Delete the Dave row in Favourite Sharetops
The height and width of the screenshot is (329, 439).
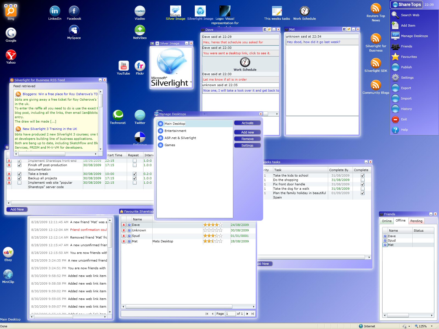124,225
